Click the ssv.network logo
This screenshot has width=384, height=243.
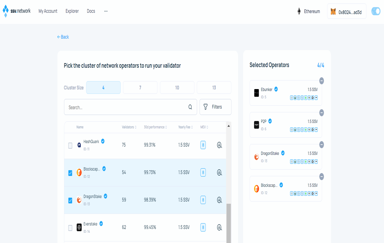17,11
